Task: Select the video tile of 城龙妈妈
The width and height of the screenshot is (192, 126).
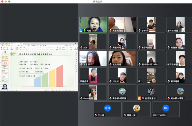Action: pos(122,58)
